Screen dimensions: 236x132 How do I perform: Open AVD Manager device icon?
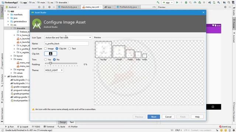click(214, 3)
